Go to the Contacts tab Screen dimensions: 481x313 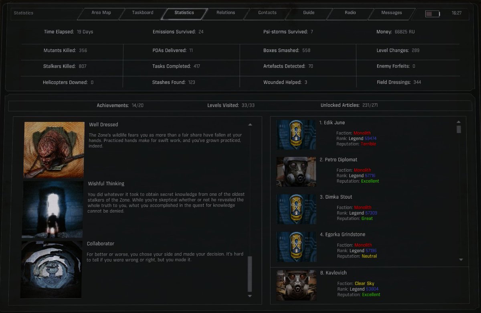(x=267, y=13)
